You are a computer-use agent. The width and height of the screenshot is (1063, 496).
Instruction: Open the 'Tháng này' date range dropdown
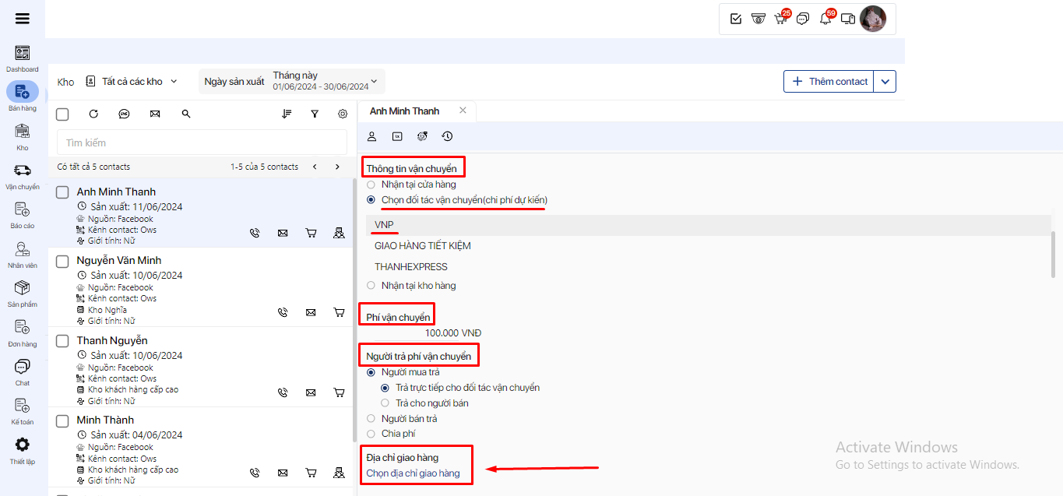tap(324, 81)
